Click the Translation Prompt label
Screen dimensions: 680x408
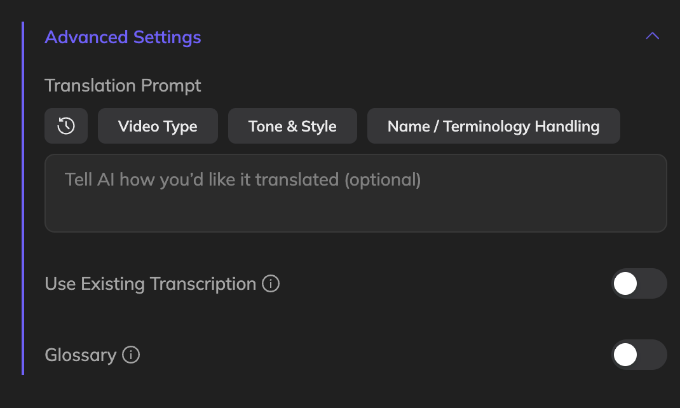point(123,85)
